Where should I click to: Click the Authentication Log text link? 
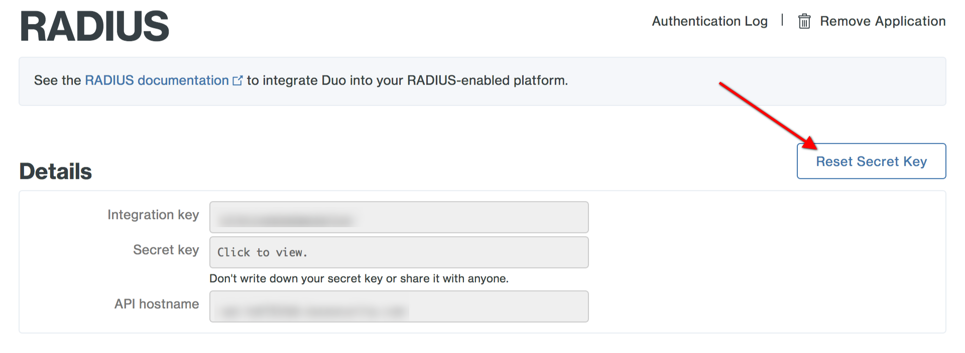click(x=709, y=21)
